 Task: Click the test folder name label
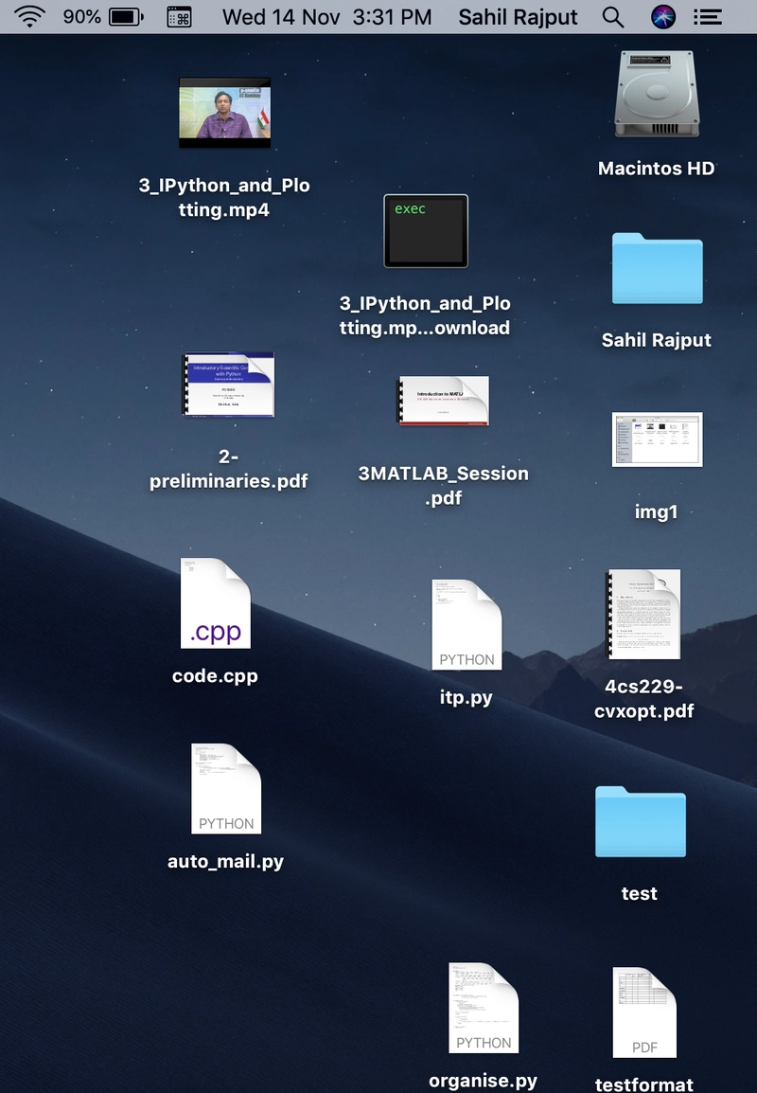[x=640, y=893]
